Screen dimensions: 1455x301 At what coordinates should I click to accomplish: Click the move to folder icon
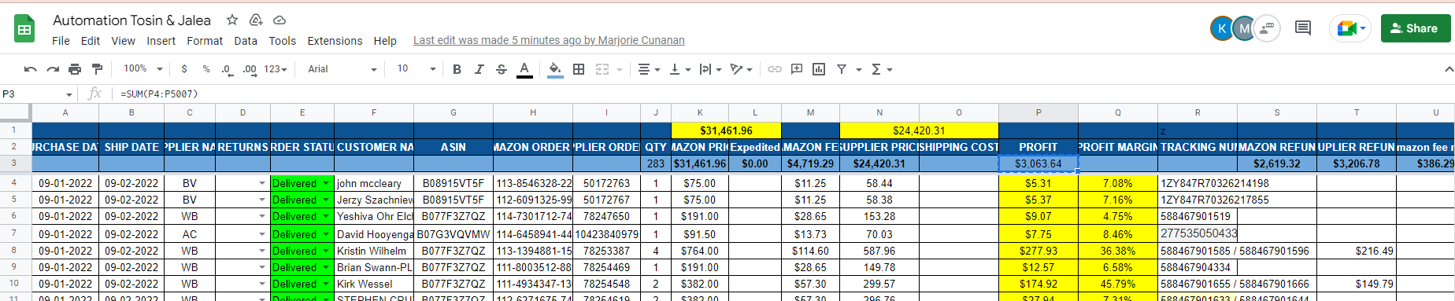pos(256,20)
